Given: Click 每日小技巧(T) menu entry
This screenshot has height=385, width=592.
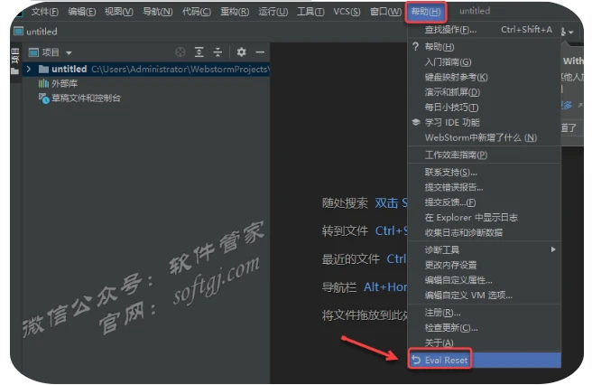Looking at the screenshot, I should pos(451,107).
